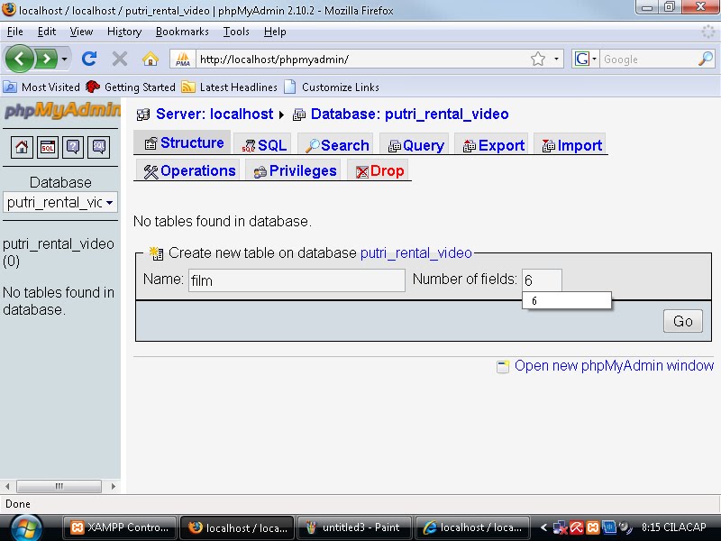Open the address bar history dropdown
Viewport: 721px width, 541px height.
556,59
